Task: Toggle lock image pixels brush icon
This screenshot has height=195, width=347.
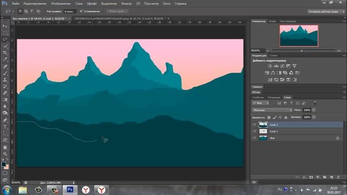Action: (274, 118)
